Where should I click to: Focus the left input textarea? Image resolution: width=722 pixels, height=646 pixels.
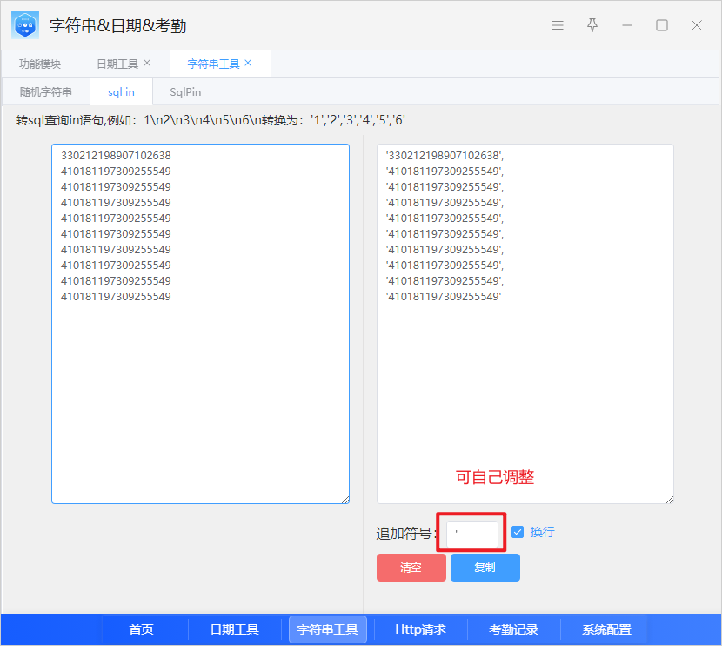[200, 324]
